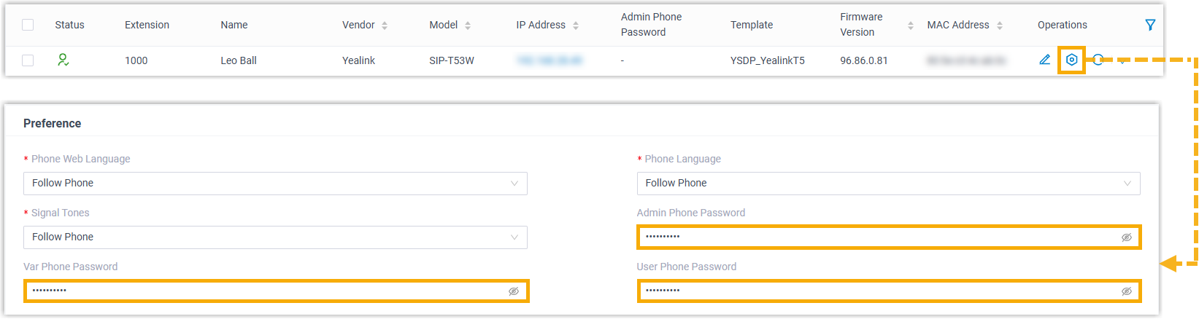Screen dimensions: 1199x319
Task: Click the Admin Phone Password input field
Action: coord(876,237)
